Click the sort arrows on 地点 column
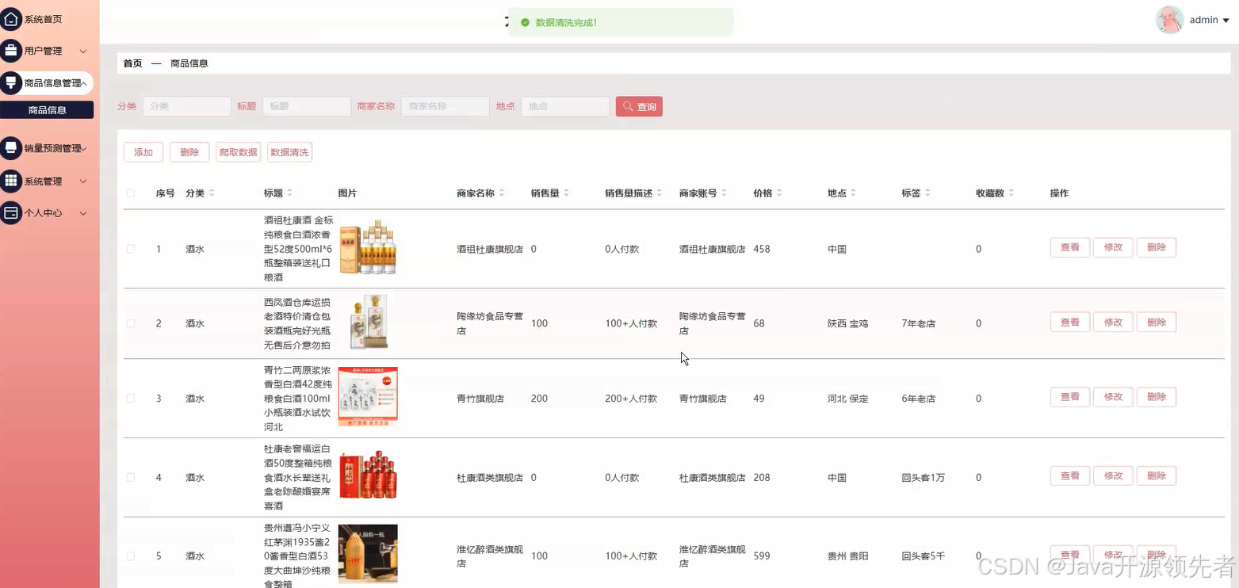Viewport: 1239px width, 588px height. [853, 193]
